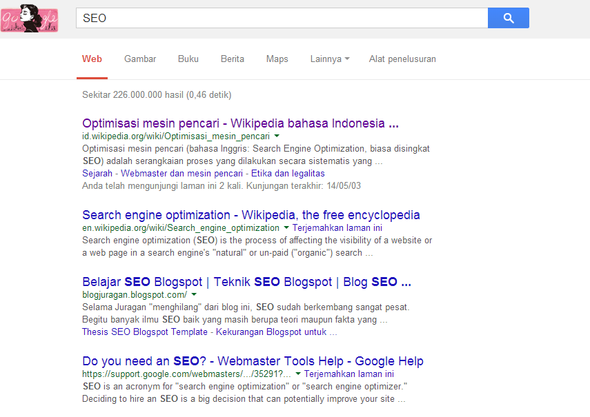
Task: Click the Google doodle logo
Action: (30, 18)
